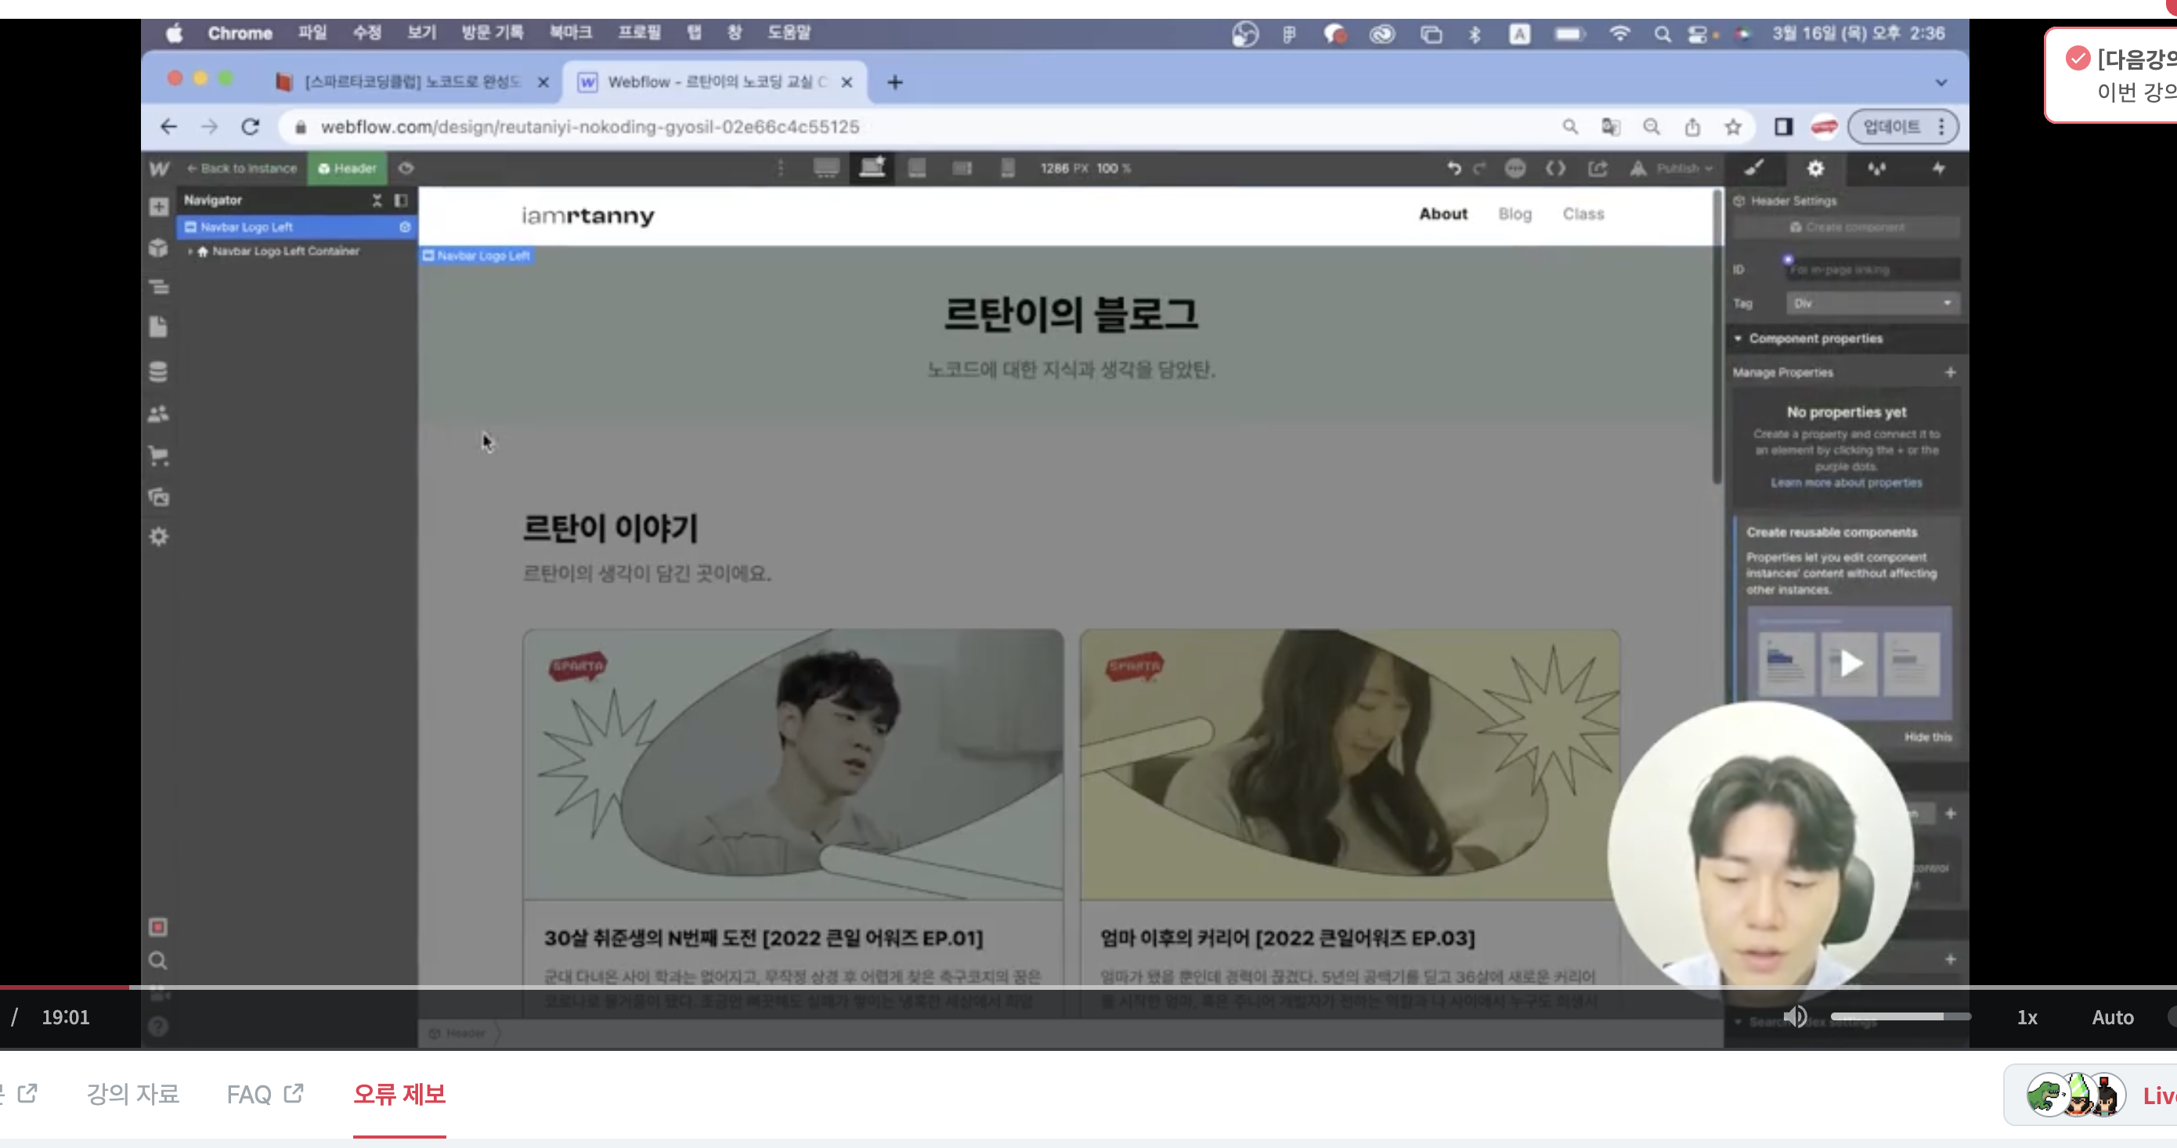Switch to the Style Manager drops tab
Image resolution: width=2177 pixels, height=1148 pixels.
pos(1877,168)
